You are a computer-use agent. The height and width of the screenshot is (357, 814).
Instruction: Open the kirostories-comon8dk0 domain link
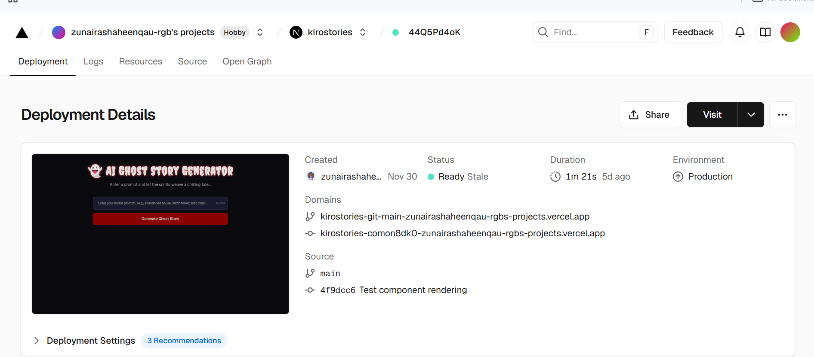[462, 233]
